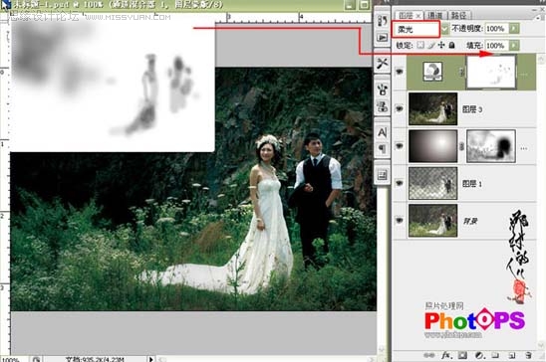Screen dimensions: 546x362
Task: Open the status bar info arrow menu
Action: click(150, 359)
